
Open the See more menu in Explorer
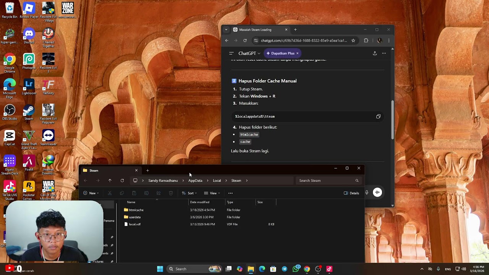[230, 193]
